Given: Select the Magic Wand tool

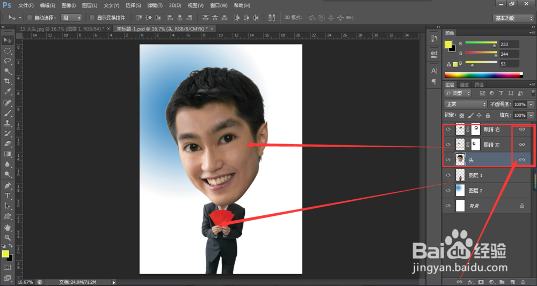Looking at the screenshot, I should point(7,71).
